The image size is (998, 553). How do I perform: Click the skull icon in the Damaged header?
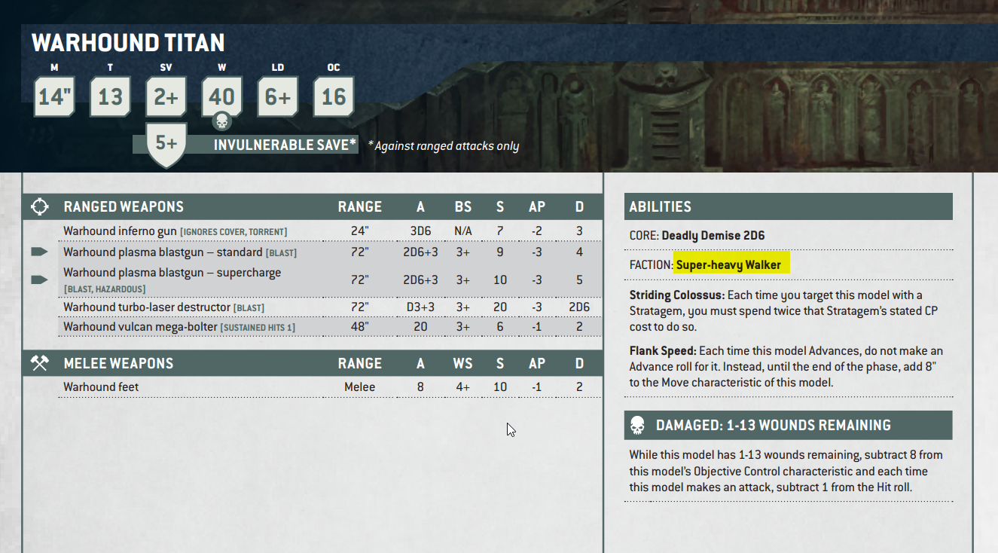[638, 425]
